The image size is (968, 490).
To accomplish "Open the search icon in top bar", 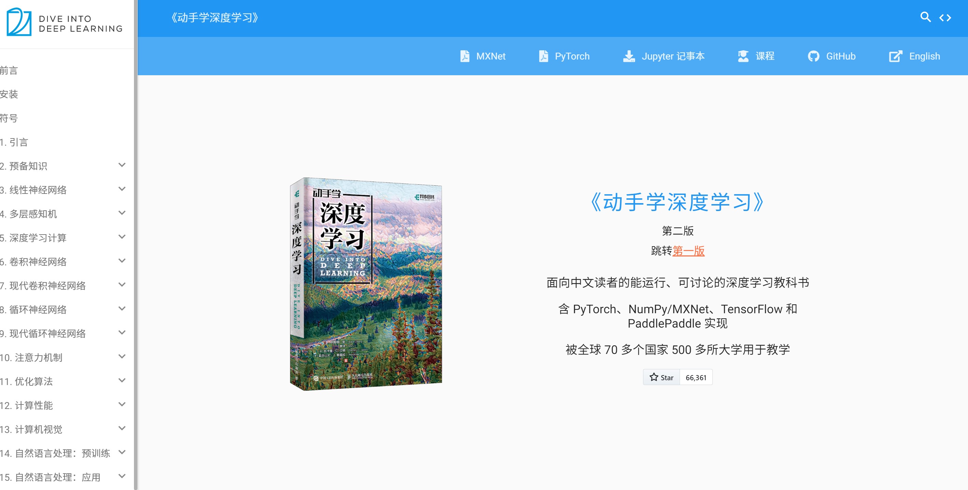I will click(x=926, y=17).
